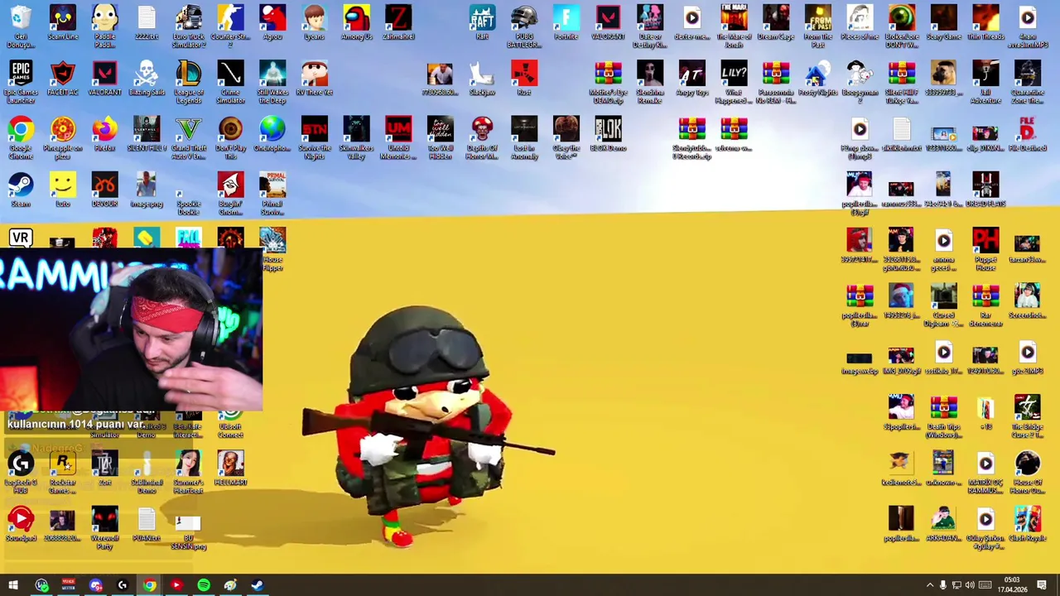Launch the Crime Simulator shortcut
This screenshot has width=1060, height=596.
pos(230,82)
